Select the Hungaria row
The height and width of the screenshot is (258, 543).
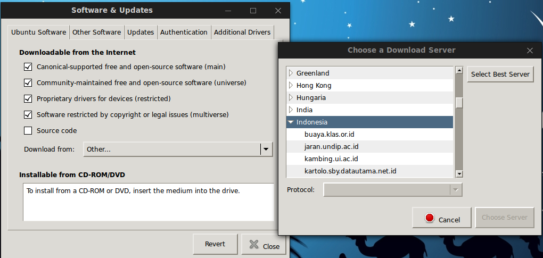370,97
